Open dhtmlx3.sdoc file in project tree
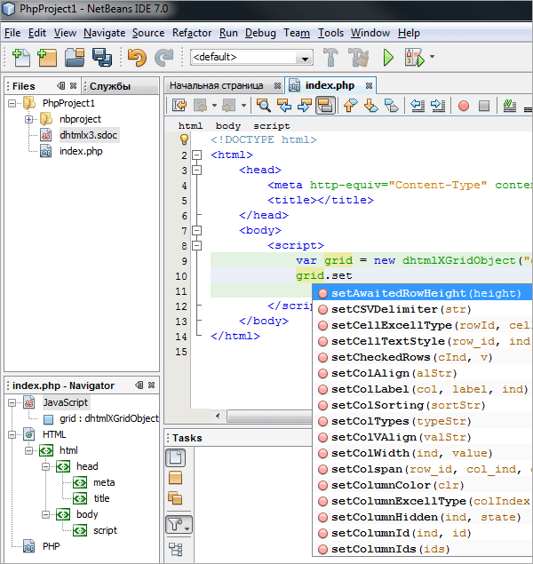 86,135
